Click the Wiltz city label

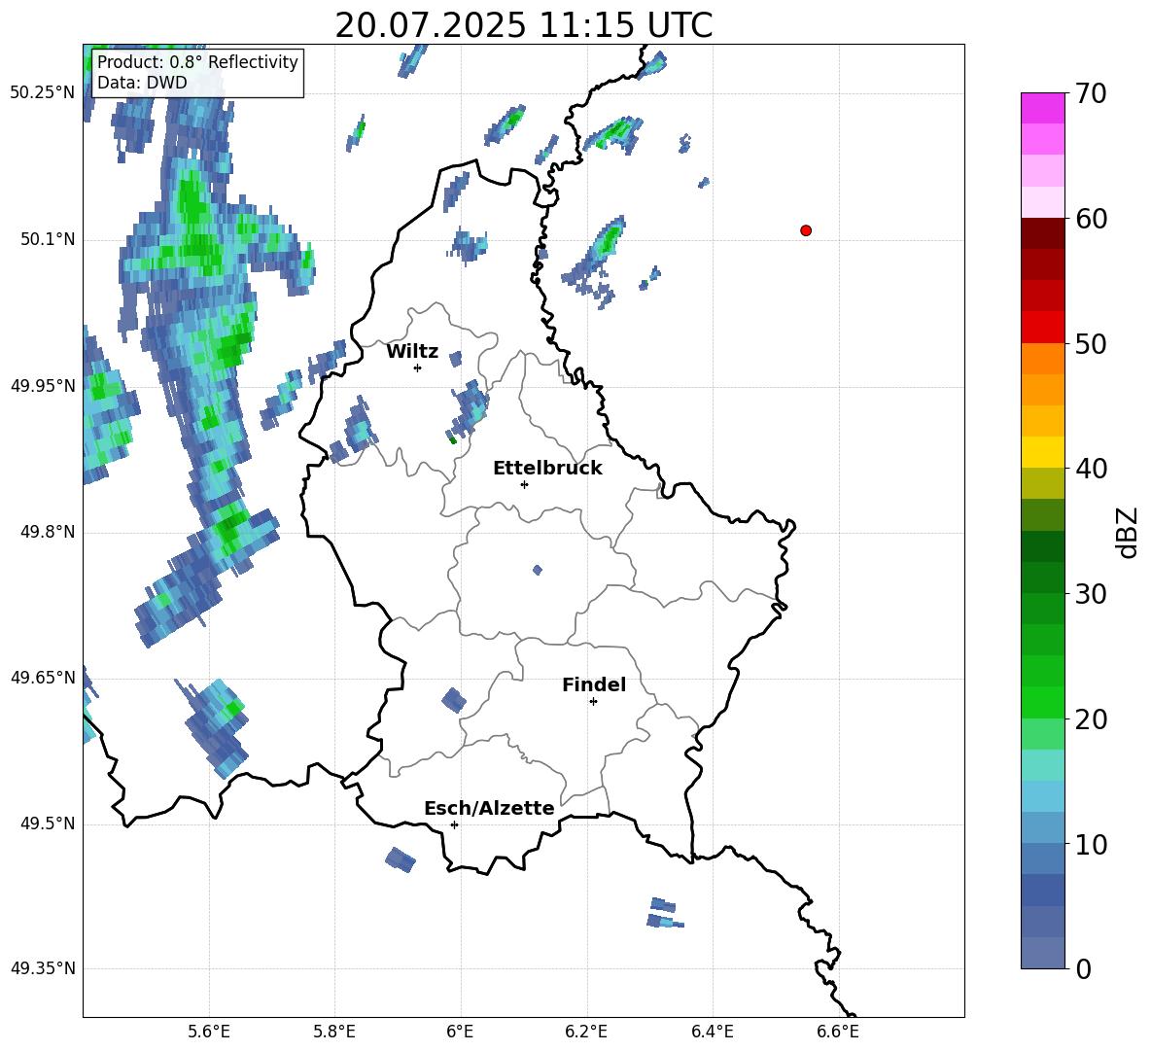(412, 352)
